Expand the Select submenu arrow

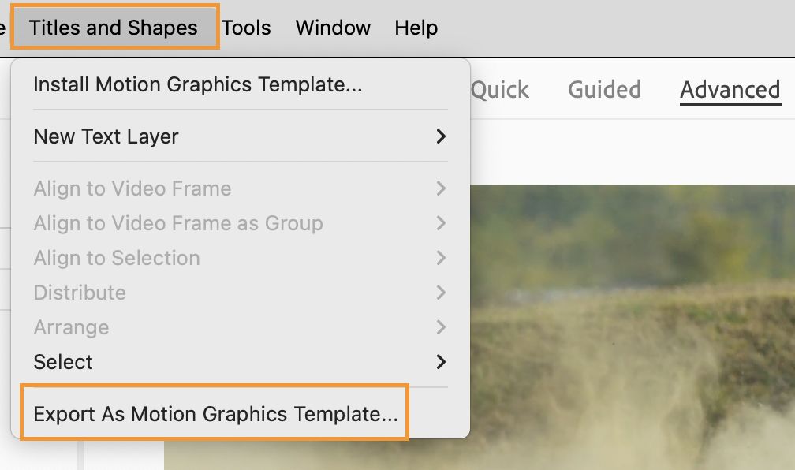[441, 362]
